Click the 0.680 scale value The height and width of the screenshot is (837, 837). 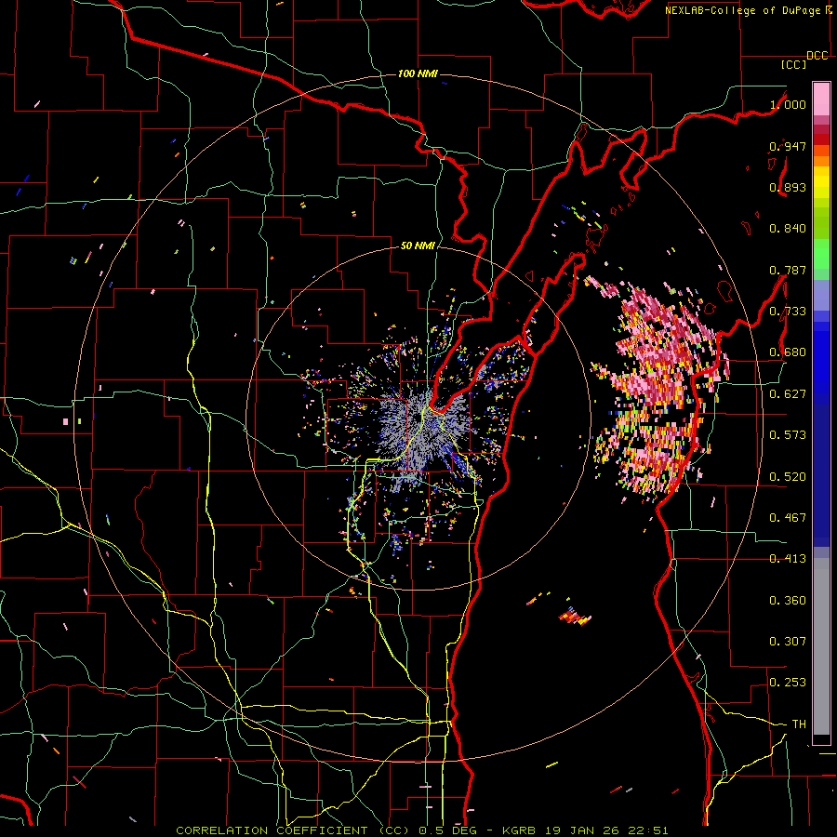[788, 352]
